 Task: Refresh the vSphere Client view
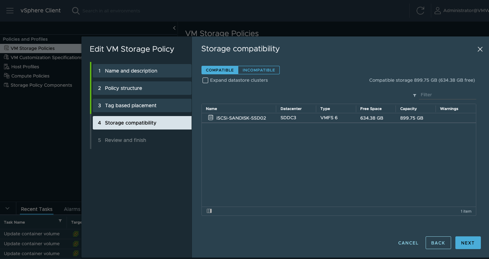coord(420,11)
